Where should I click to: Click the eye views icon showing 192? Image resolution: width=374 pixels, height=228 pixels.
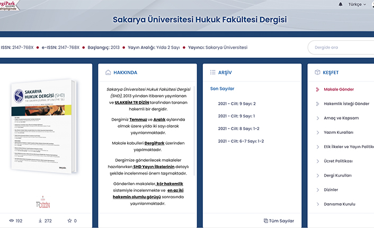coord(11,221)
